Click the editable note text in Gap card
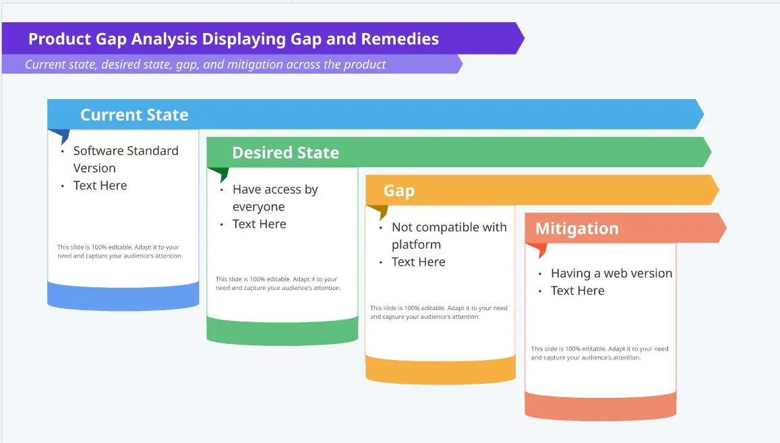Screen dimensions: 780x443 [x=439, y=312]
